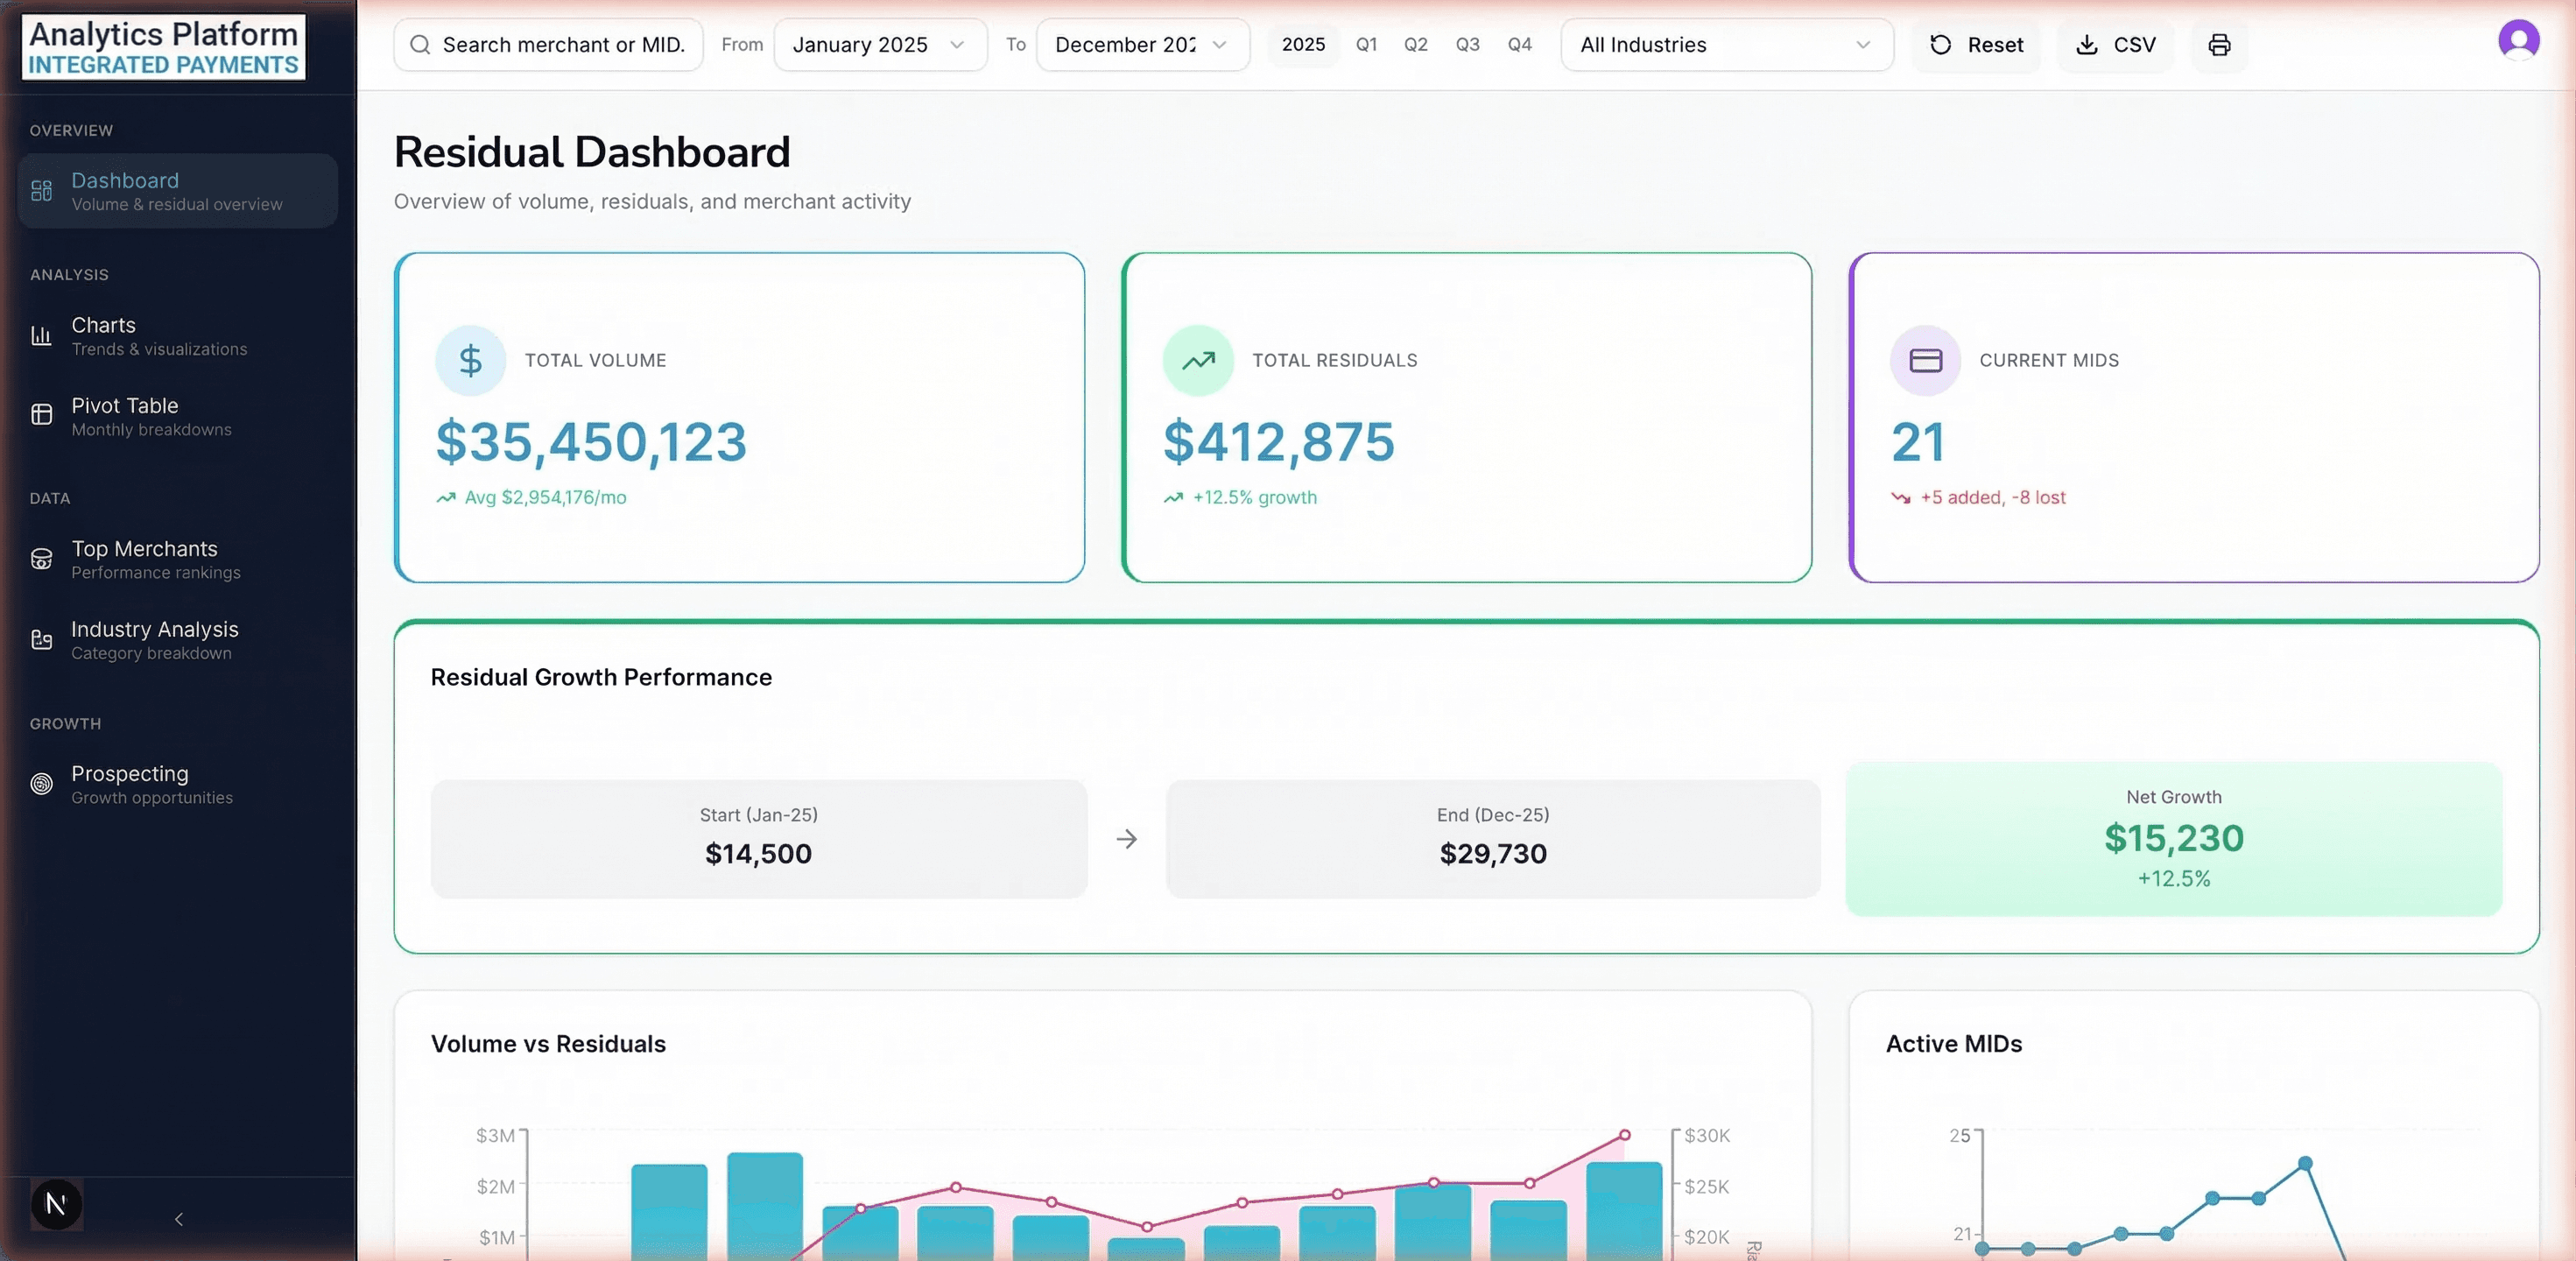
Task: Select the 2025 range preset
Action: point(1303,45)
